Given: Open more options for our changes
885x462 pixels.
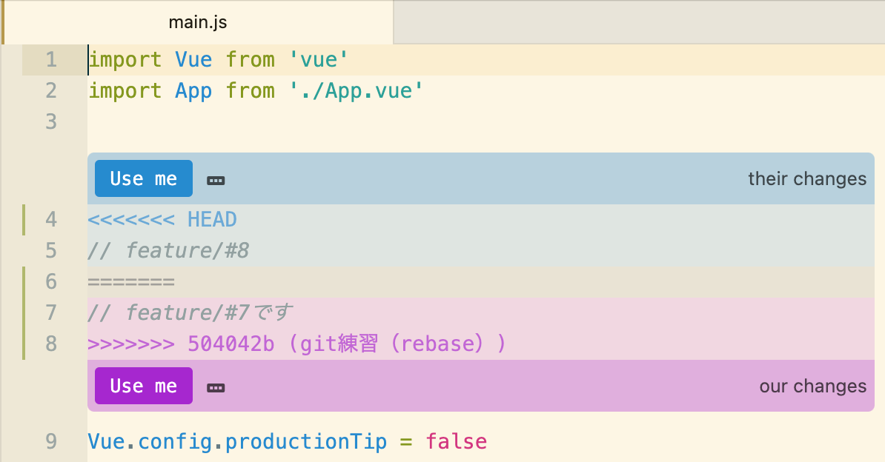Looking at the screenshot, I should pos(216,386).
